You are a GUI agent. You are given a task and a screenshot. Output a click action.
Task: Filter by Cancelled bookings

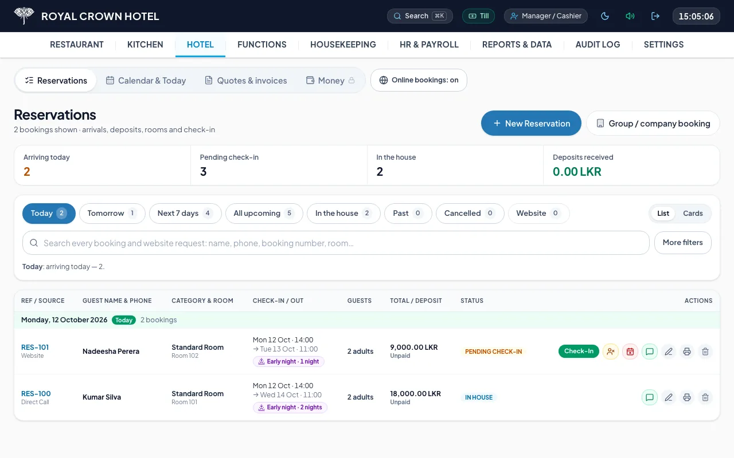470,214
